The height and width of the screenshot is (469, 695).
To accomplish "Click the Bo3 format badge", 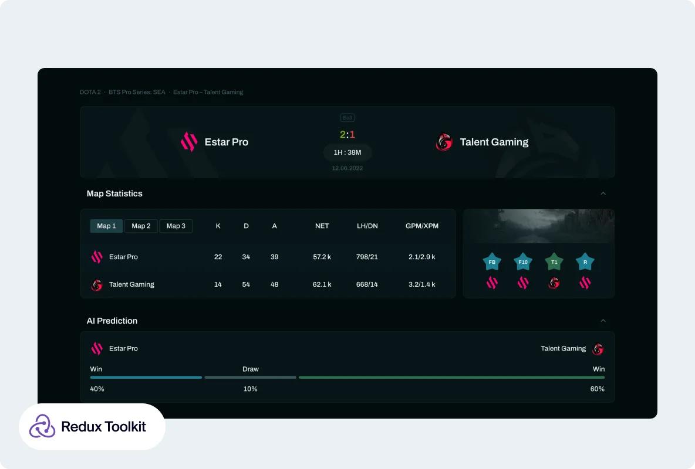I will click(347, 118).
